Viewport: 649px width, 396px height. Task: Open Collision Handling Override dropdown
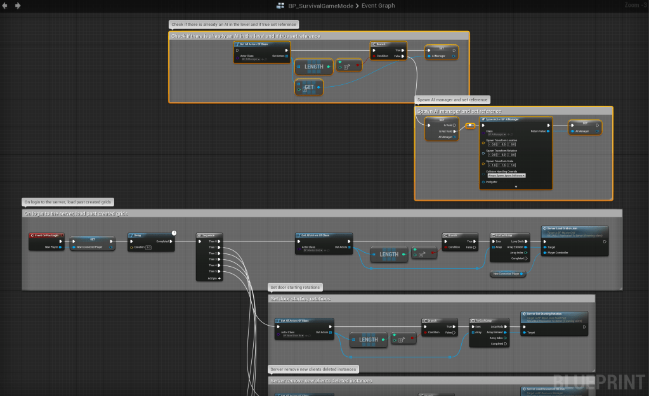tap(506, 175)
